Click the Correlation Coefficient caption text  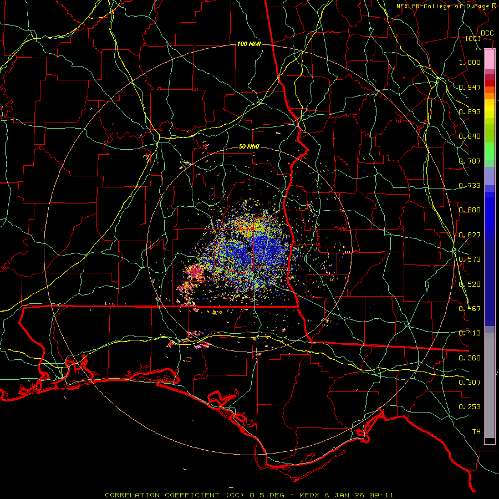(249, 495)
